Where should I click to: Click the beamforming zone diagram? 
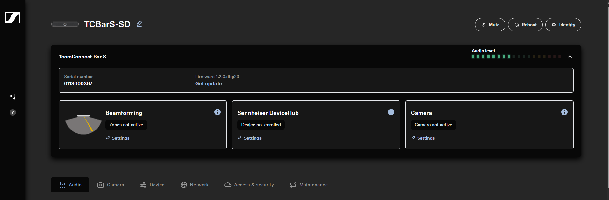[83, 125]
